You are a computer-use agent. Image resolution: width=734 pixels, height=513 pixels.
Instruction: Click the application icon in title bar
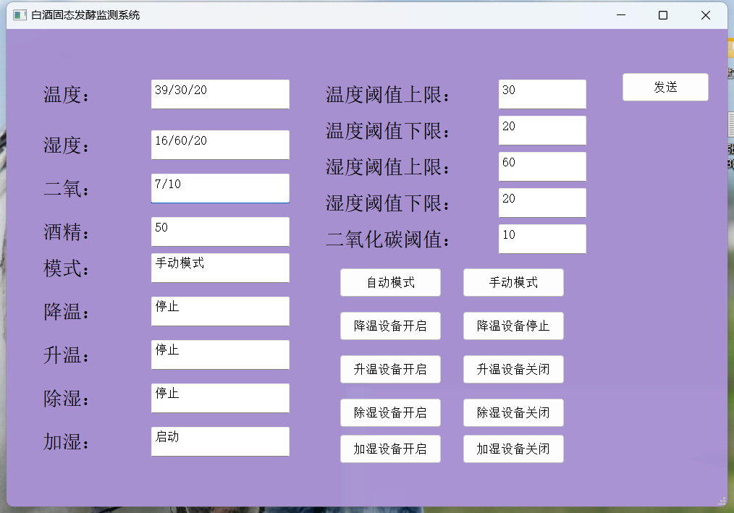click(20, 15)
